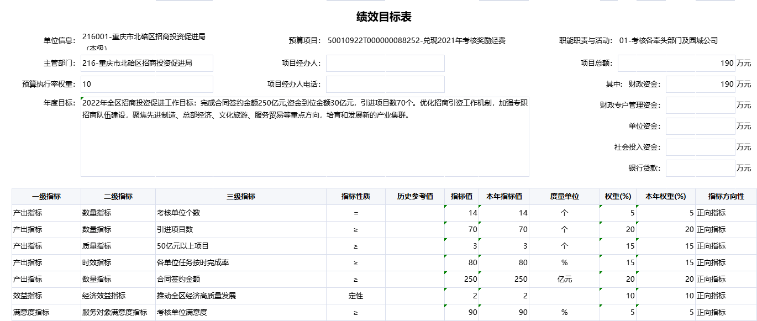
Task: Click the 定性 cell in 指标性质 column
Action: 355,296
